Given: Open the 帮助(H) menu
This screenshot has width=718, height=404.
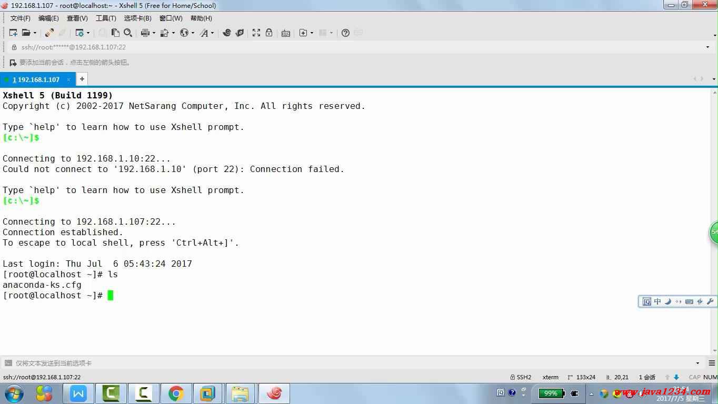Looking at the screenshot, I should pos(201,18).
